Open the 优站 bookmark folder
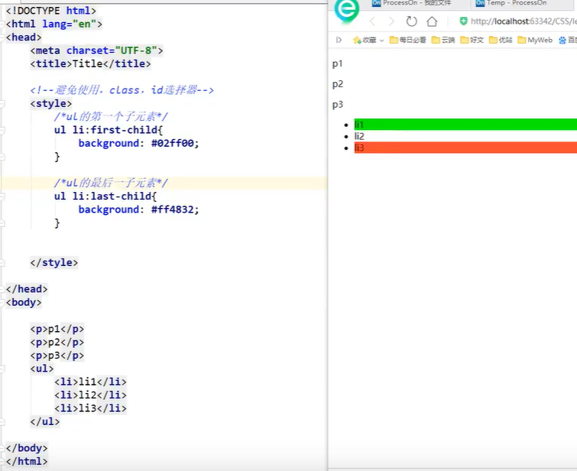The height and width of the screenshot is (471, 577). [501, 40]
